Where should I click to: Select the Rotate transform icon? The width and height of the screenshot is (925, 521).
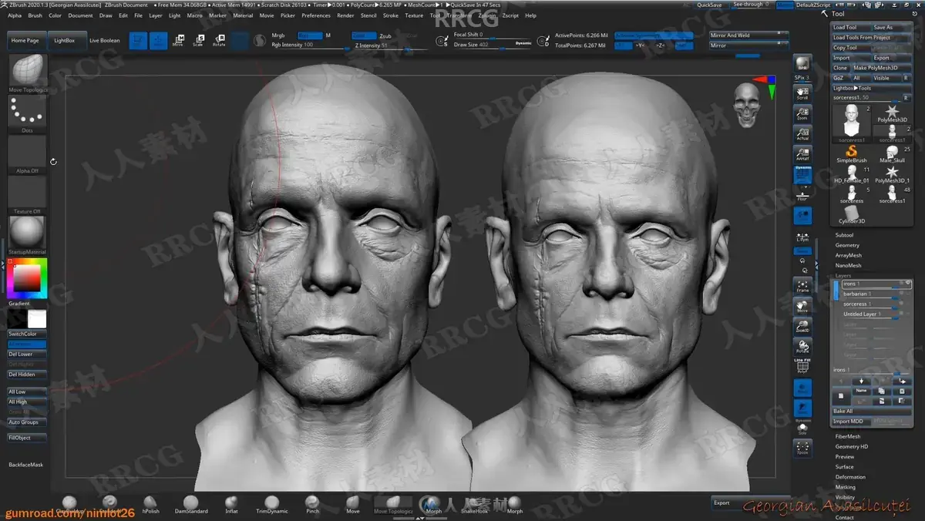pos(219,40)
